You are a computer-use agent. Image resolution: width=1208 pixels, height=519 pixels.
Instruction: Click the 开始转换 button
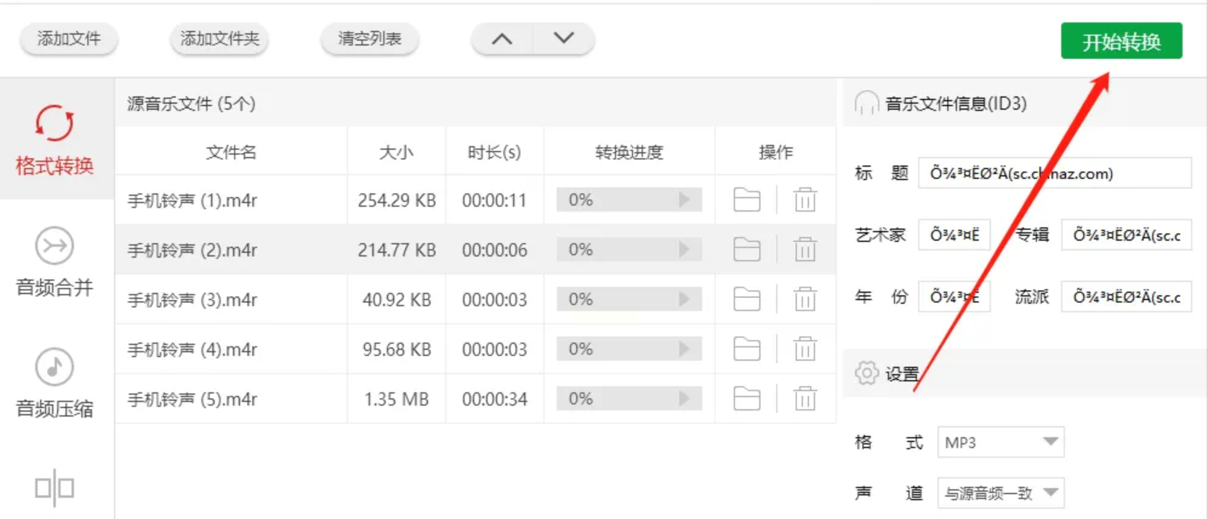pyautogui.click(x=1121, y=41)
